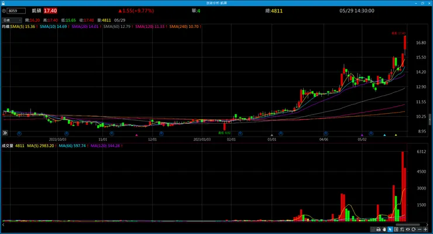Click the 16.80 price axis label

tap(421, 43)
